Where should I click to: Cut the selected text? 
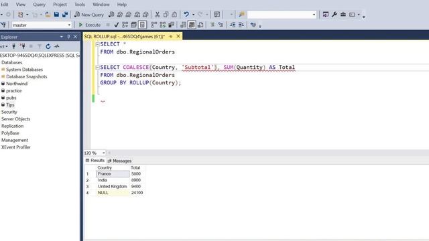click(158, 15)
